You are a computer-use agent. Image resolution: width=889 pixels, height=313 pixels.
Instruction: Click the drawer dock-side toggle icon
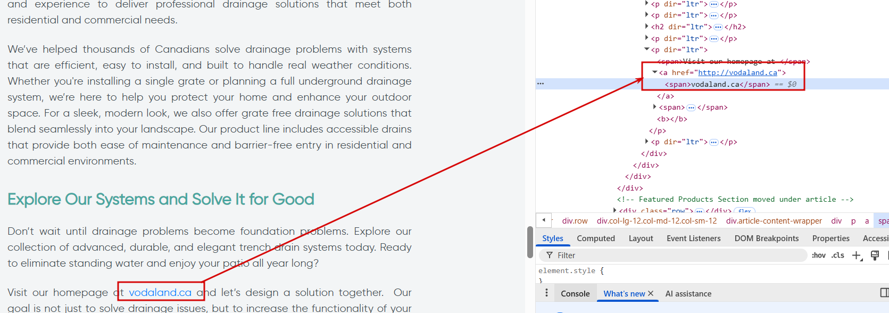tap(884, 293)
